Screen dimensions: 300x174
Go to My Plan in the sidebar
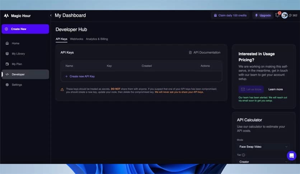click(x=25, y=64)
